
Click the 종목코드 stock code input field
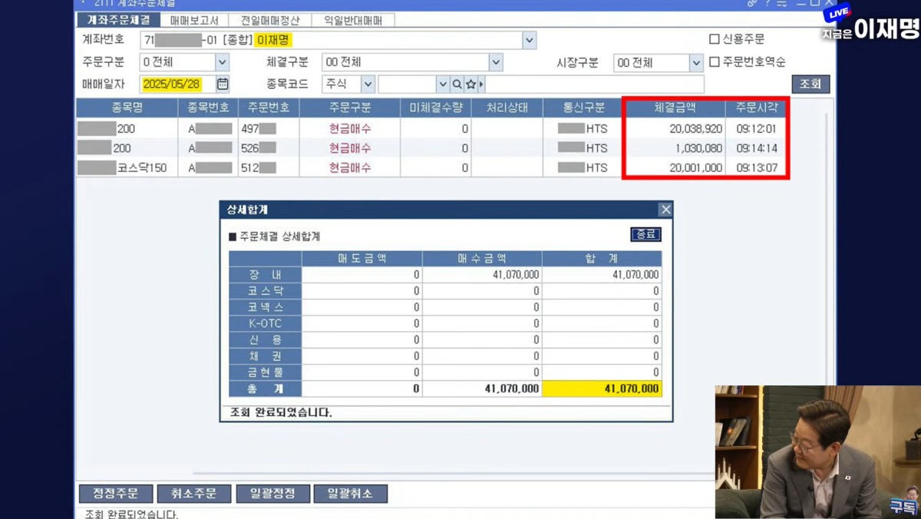tap(405, 84)
